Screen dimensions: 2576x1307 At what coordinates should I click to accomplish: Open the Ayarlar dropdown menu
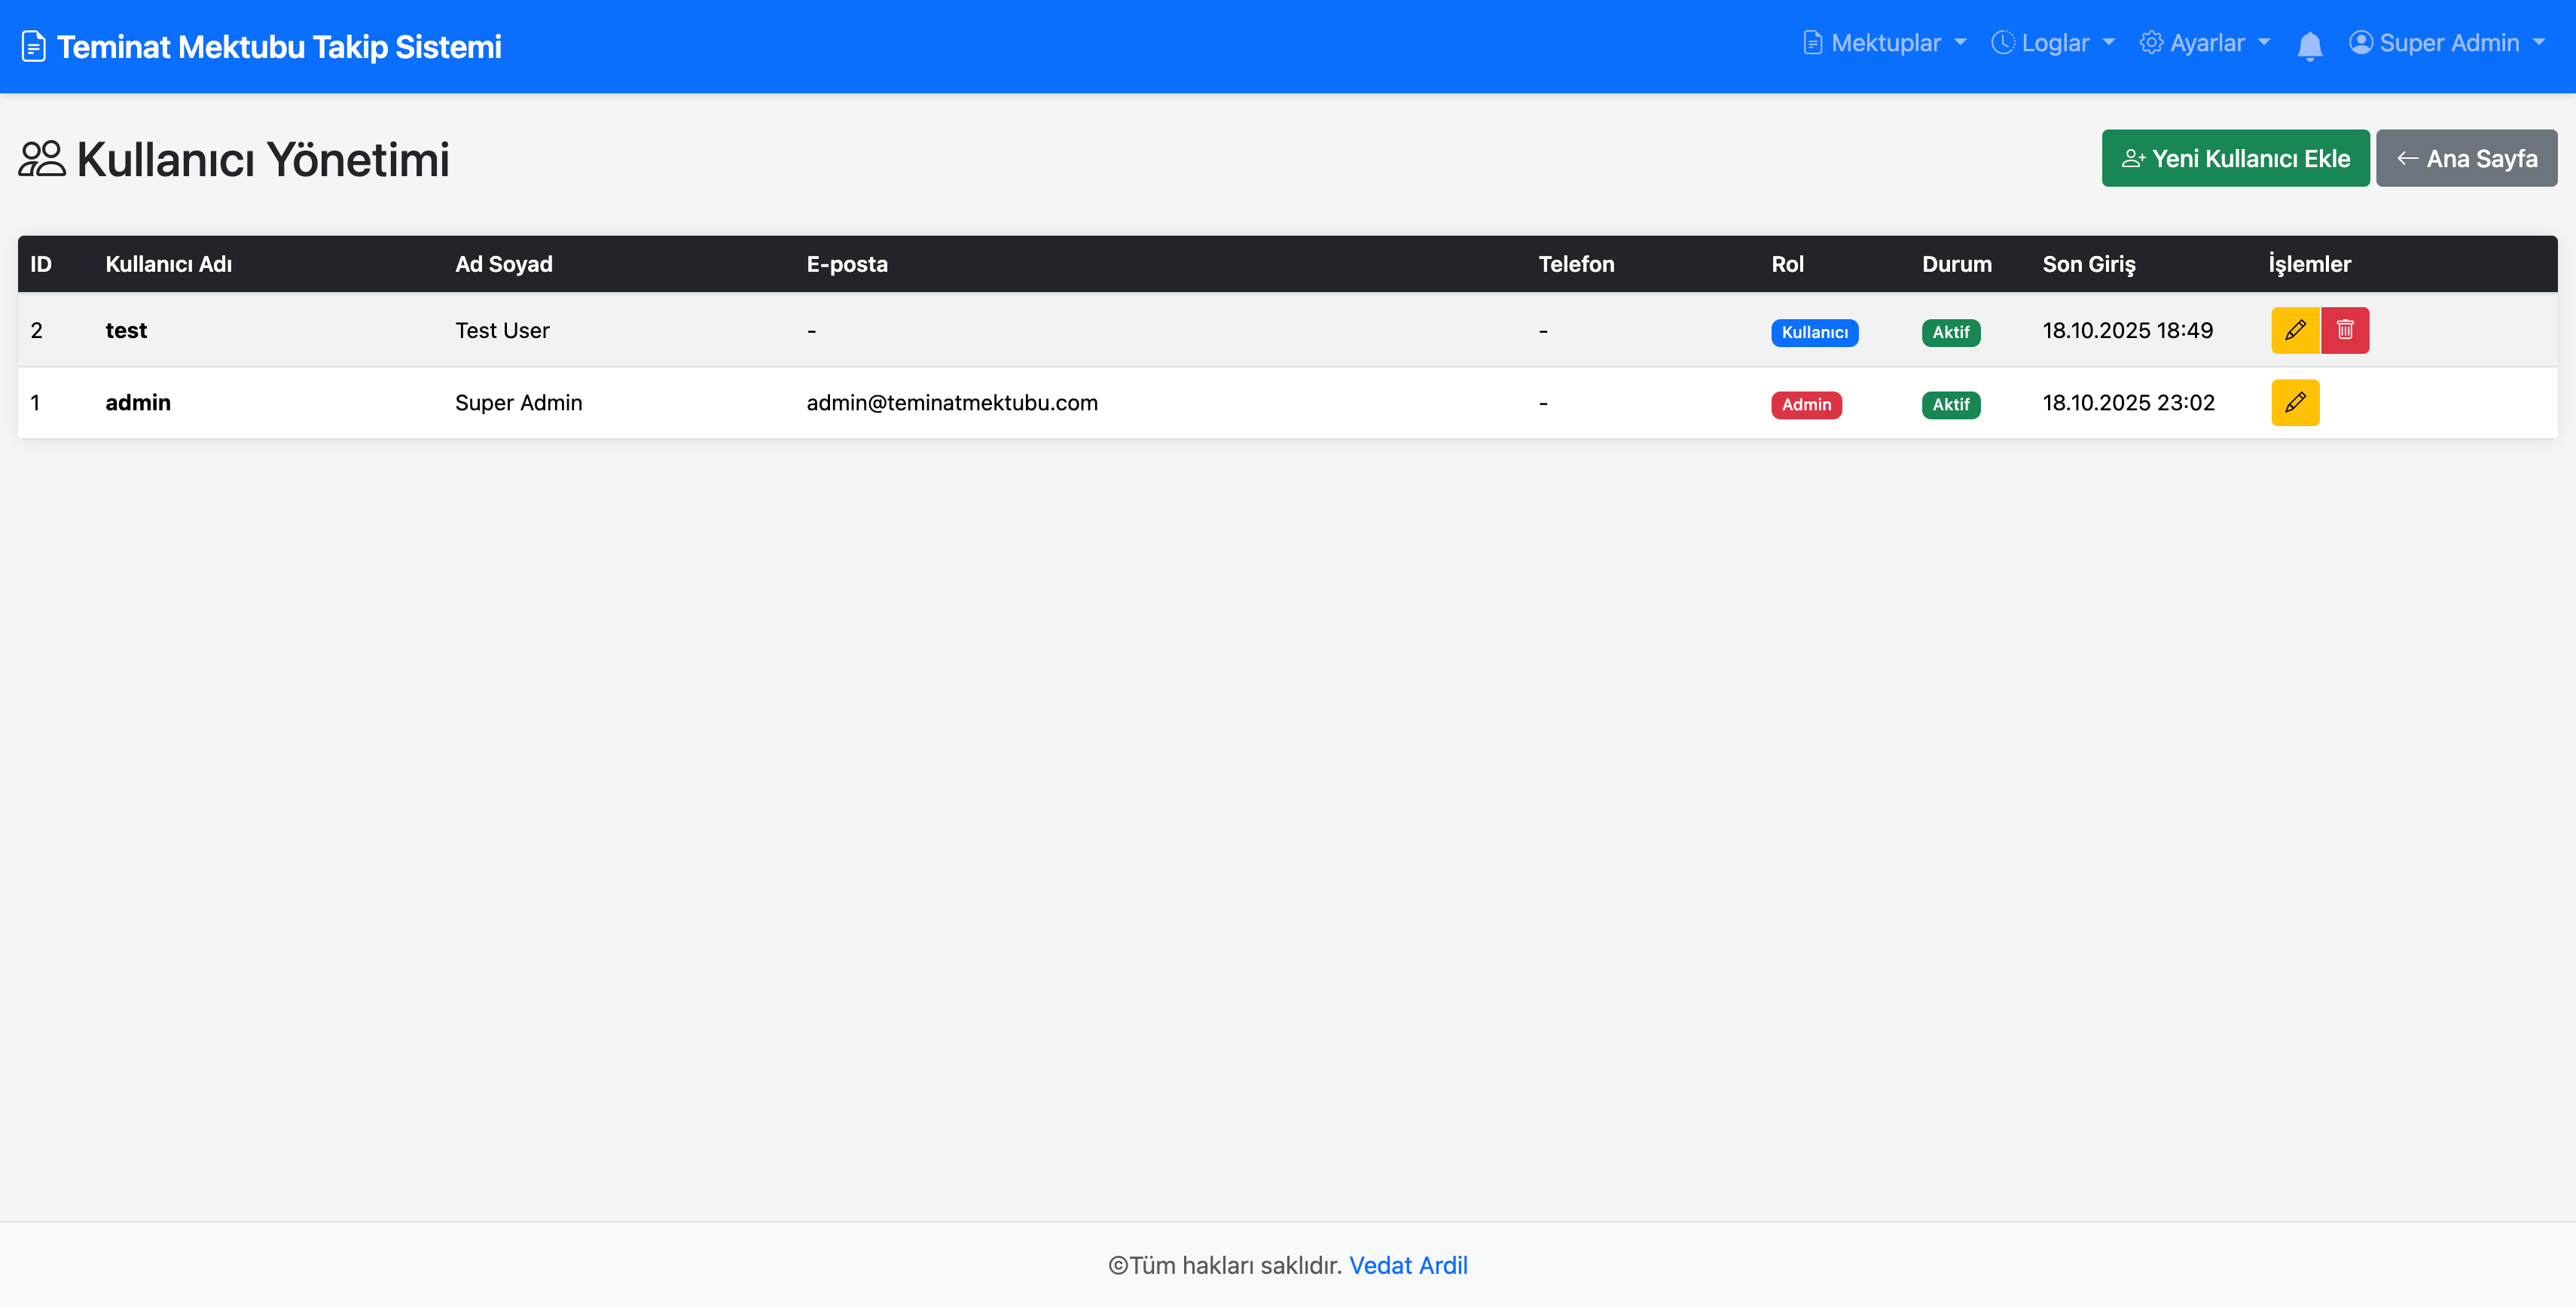click(x=2206, y=43)
